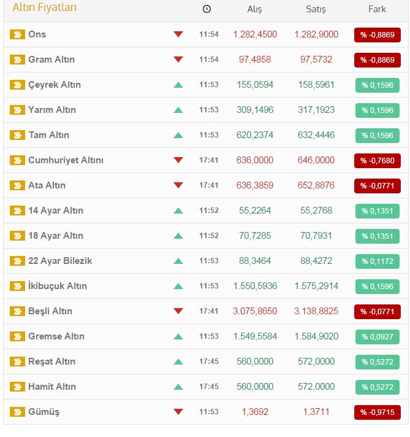Screen dimensions: 410x437
Task: Click the Satış column header
Action: click(x=316, y=9)
